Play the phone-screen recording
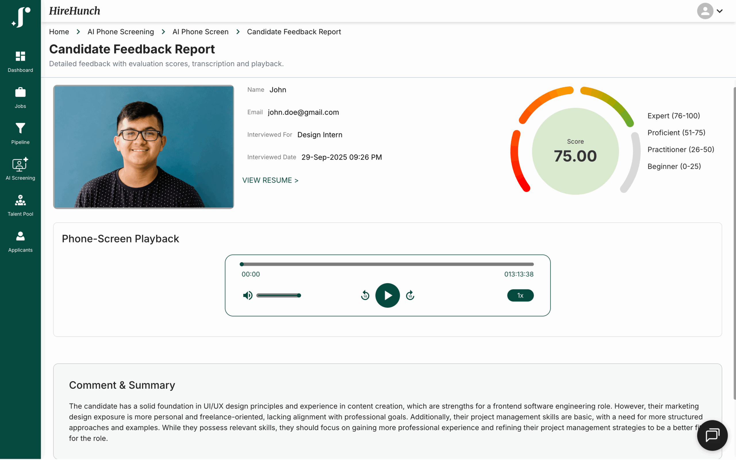 coord(388,296)
